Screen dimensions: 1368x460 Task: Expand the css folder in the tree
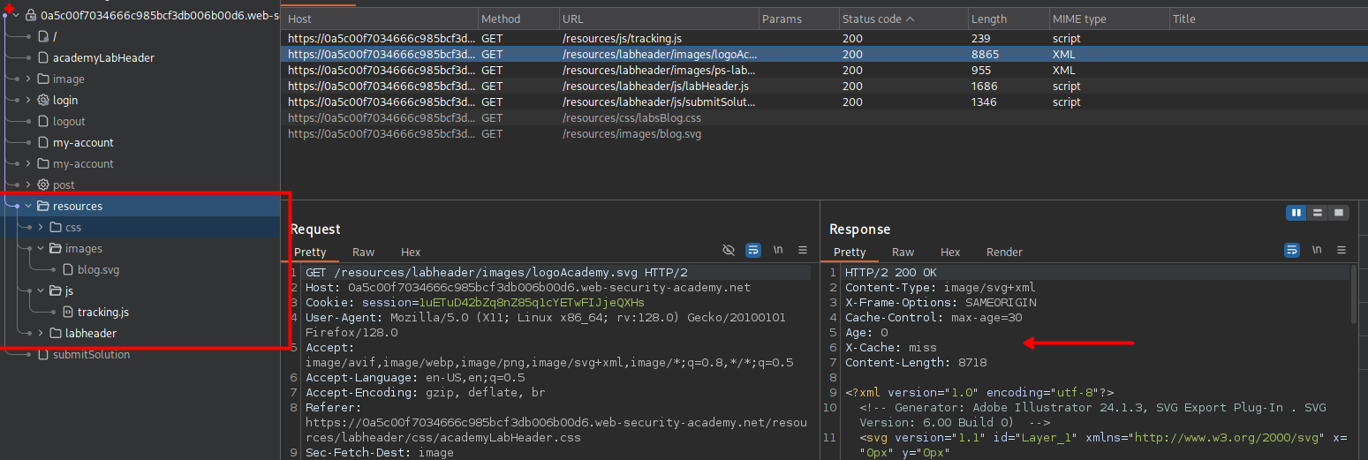point(41,228)
